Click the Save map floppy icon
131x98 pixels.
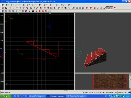(x=6, y=8)
